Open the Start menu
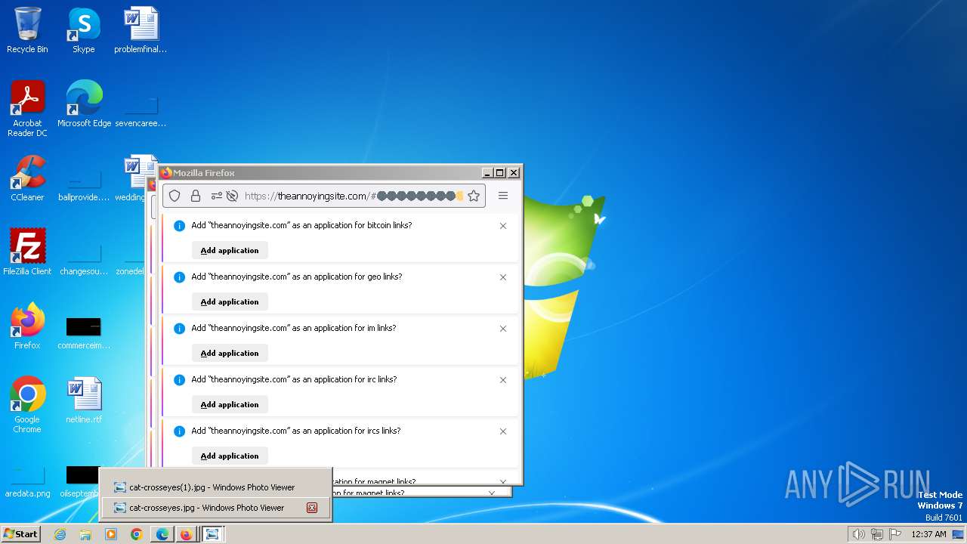Screen dimensions: 967x544 pos(21,534)
